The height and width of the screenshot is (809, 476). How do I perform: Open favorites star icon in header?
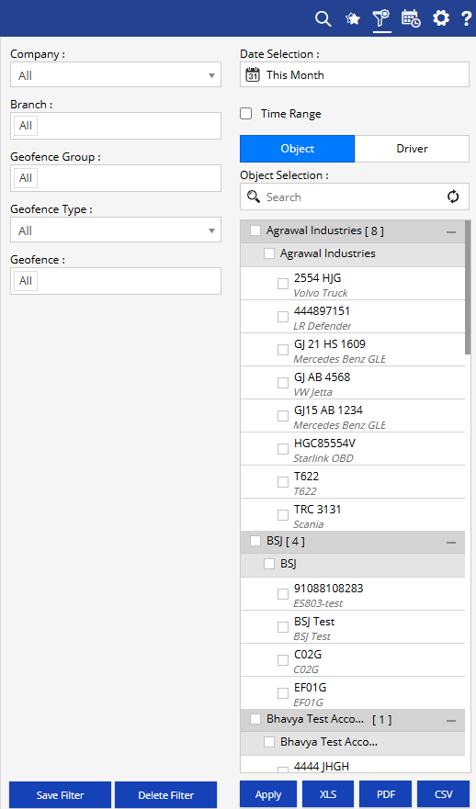point(353,18)
